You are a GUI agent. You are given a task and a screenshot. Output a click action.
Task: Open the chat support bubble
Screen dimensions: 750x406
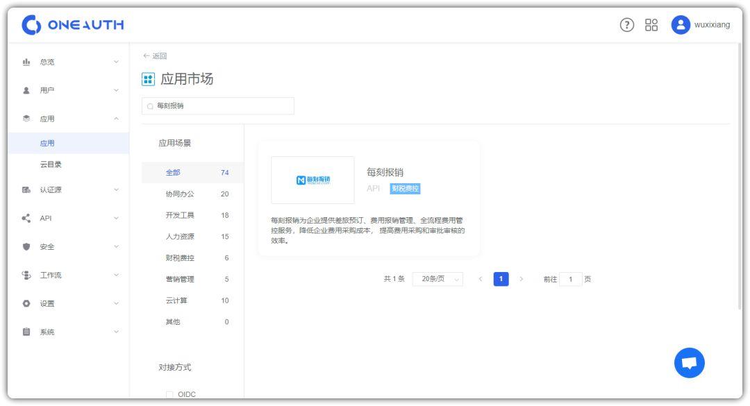(689, 362)
